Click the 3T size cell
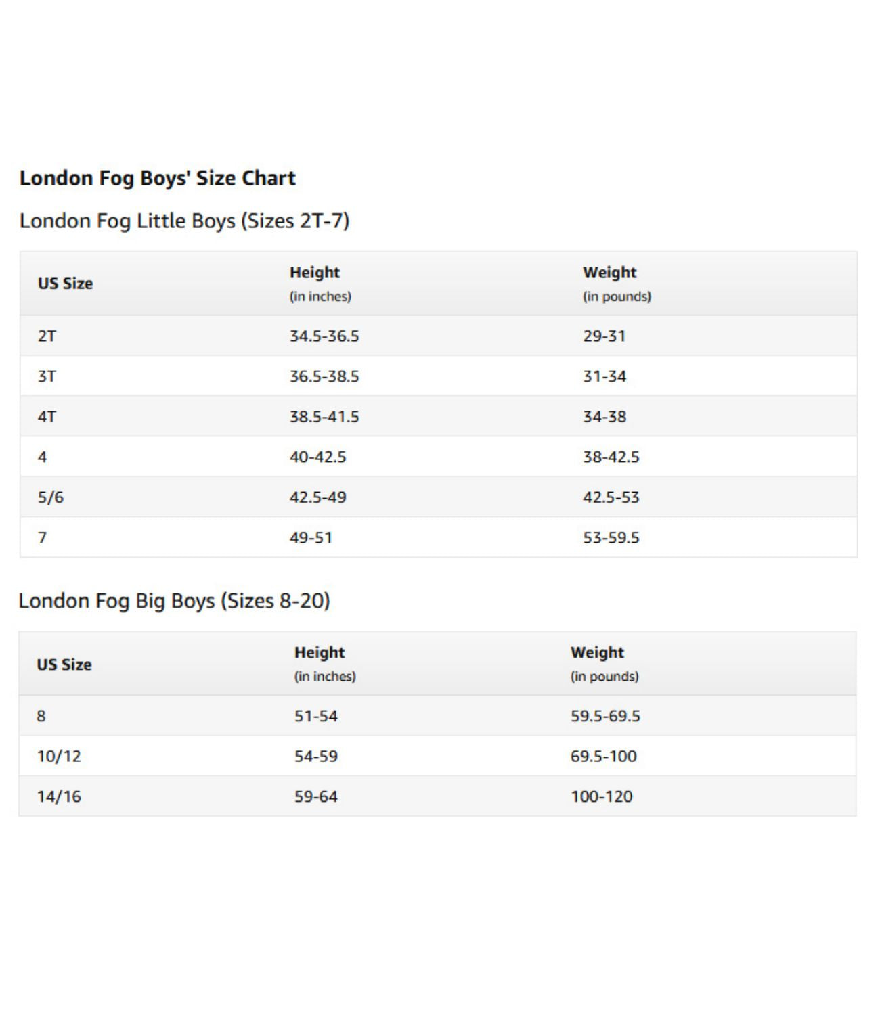The height and width of the screenshot is (1015, 880). [47, 376]
